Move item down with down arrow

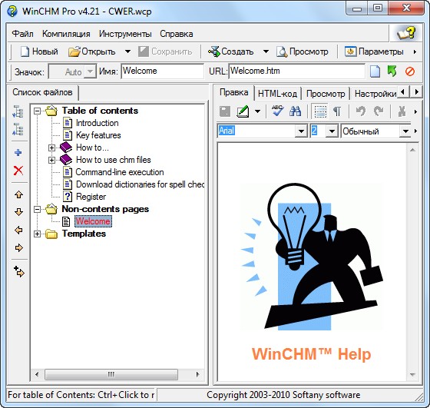(x=18, y=212)
